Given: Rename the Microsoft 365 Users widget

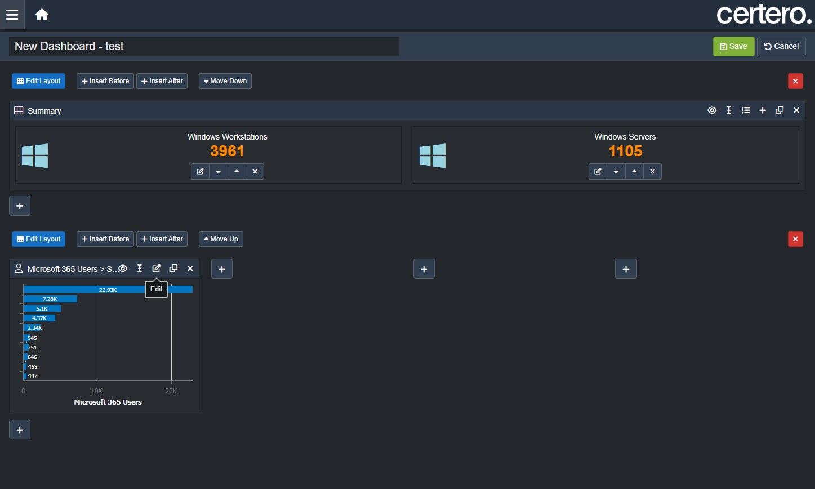Looking at the screenshot, I should tap(140, 268).
